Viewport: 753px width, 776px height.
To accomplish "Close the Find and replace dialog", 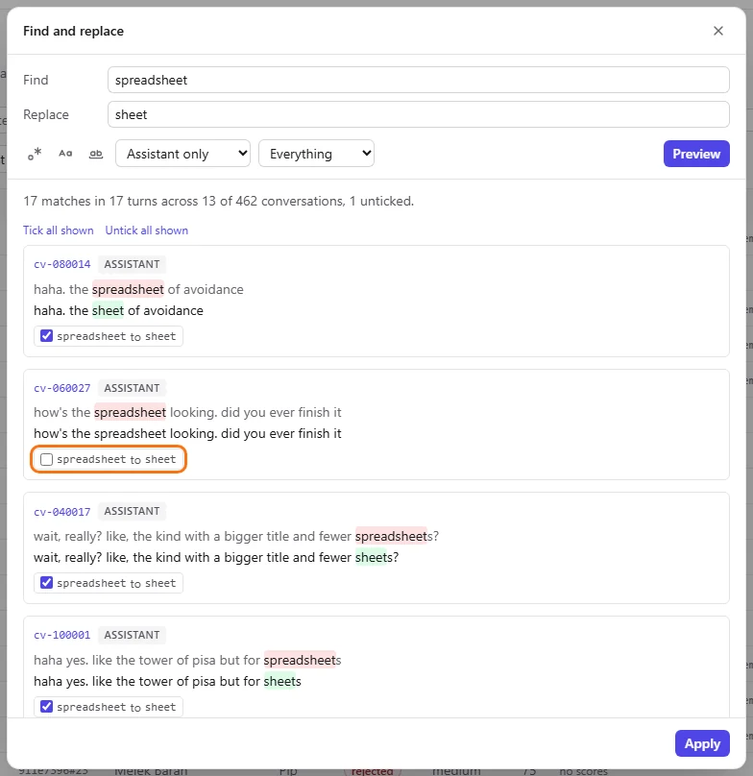I will [718, 31].
